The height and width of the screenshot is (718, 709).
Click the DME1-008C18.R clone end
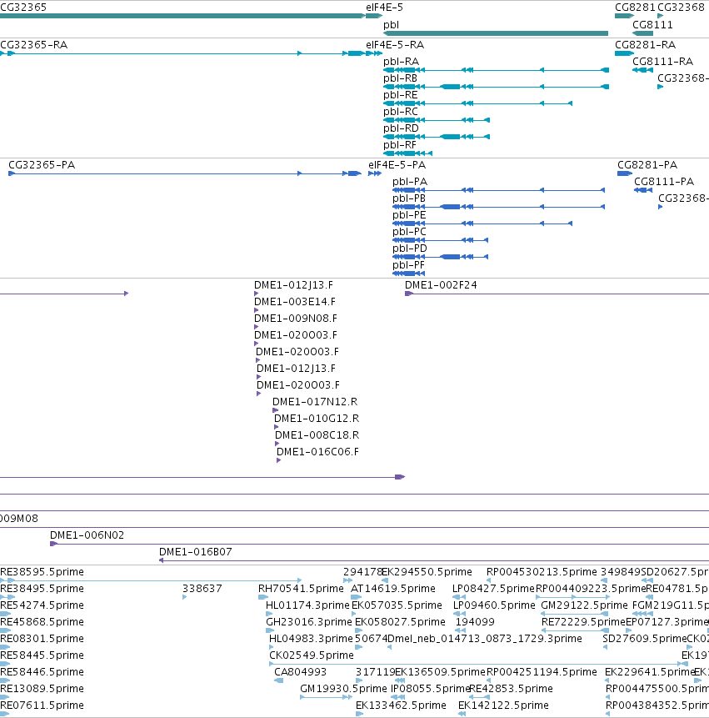click(277, 444)
